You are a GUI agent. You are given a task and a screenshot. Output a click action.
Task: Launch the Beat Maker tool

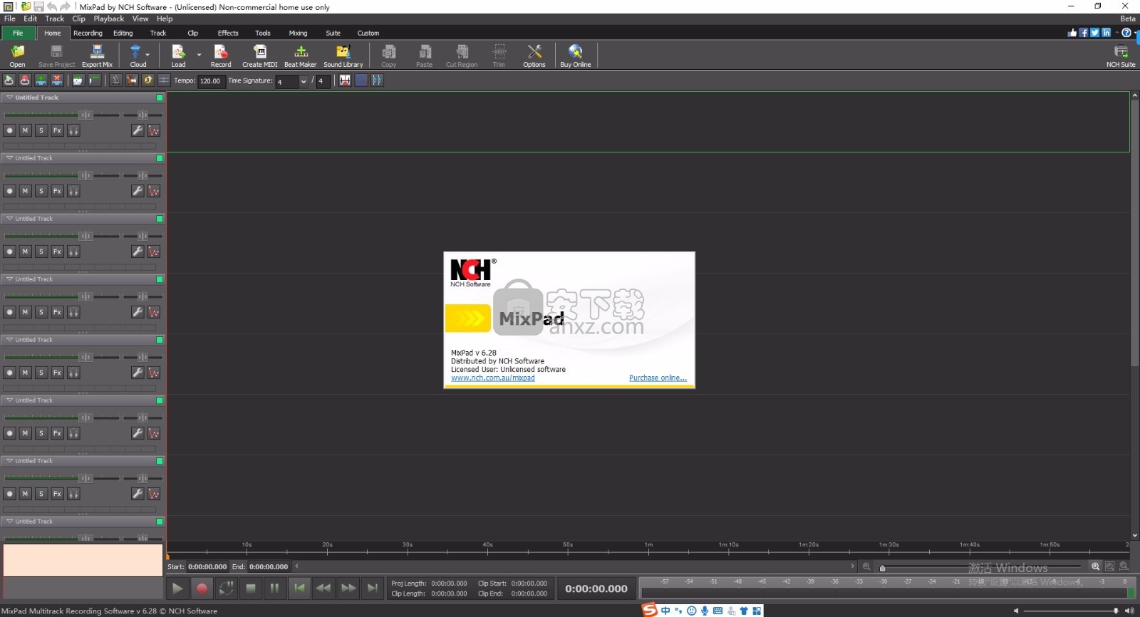(301, 56)
